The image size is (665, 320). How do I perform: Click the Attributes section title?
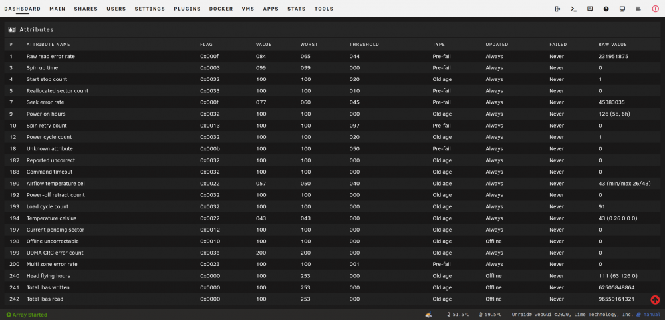pos(37,30)
